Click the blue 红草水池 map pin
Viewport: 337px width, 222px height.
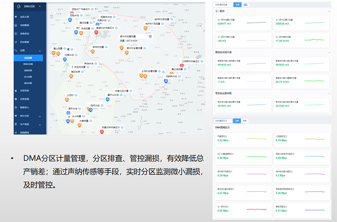(65, 59)
